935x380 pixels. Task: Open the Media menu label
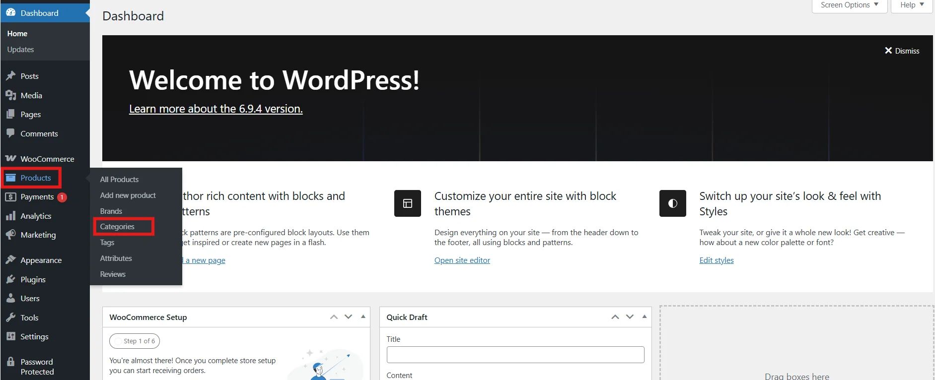coord(31,95)
